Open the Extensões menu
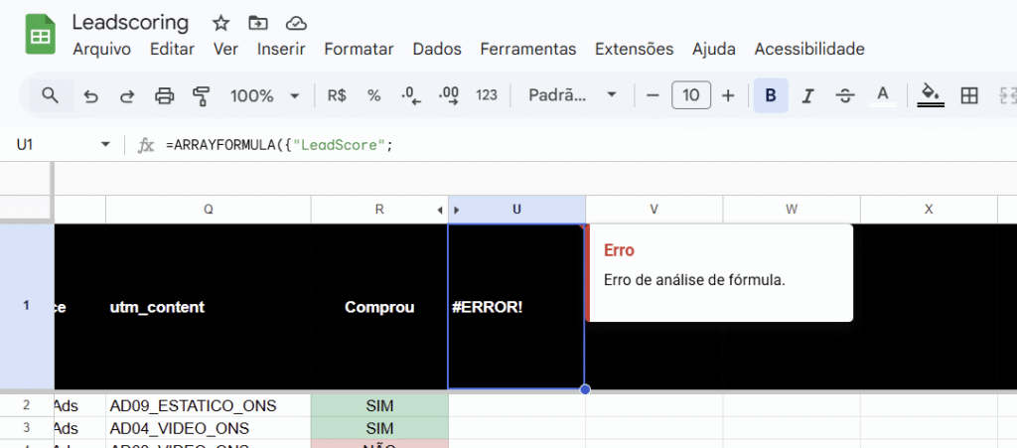1017x448 pixels. click(x=634, y=49)
